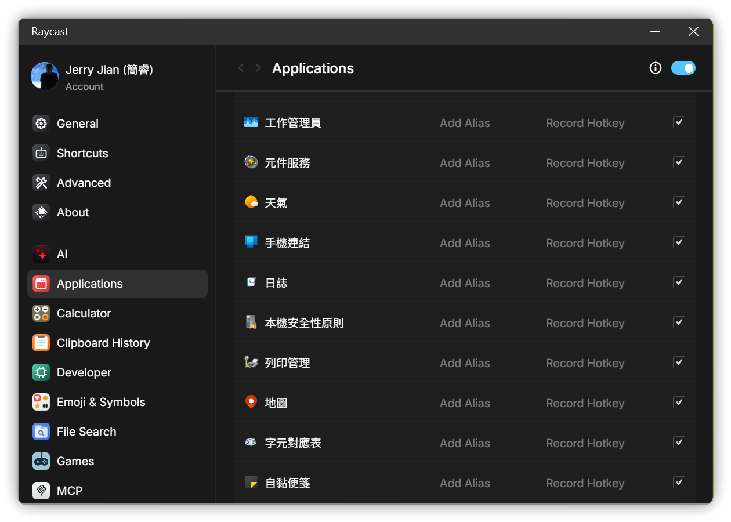The width and height of the screenshot is (731, 522).
Task: Open the info icon beside Applications toggle
Action: [x=656, y=68]
